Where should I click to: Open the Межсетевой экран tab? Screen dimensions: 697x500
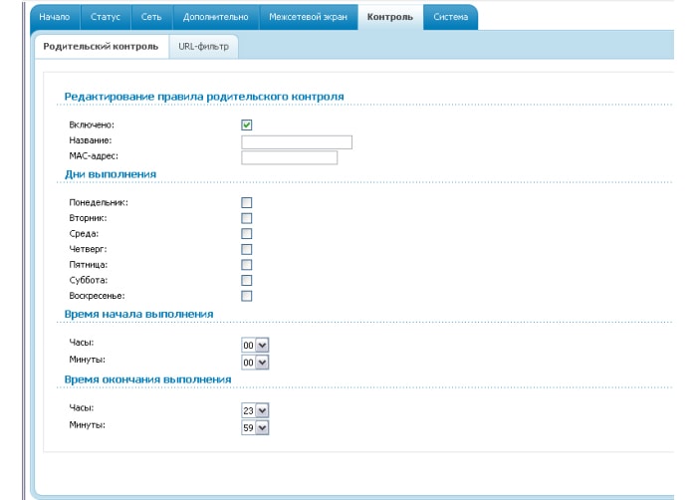308,17
